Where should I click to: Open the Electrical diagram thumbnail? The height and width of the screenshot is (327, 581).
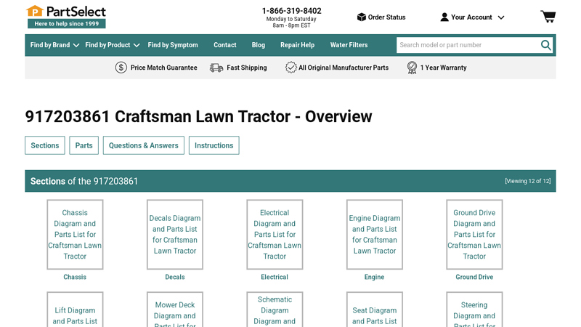point(275,234)
